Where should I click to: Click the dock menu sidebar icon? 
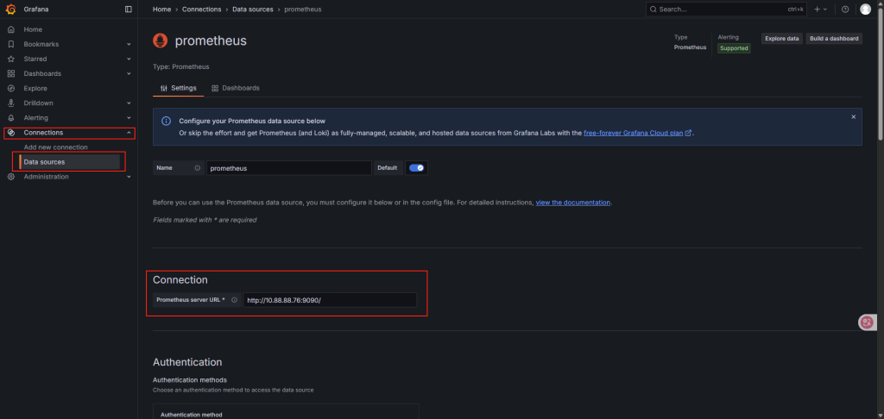pyautogui.click(x=129, y=9)
